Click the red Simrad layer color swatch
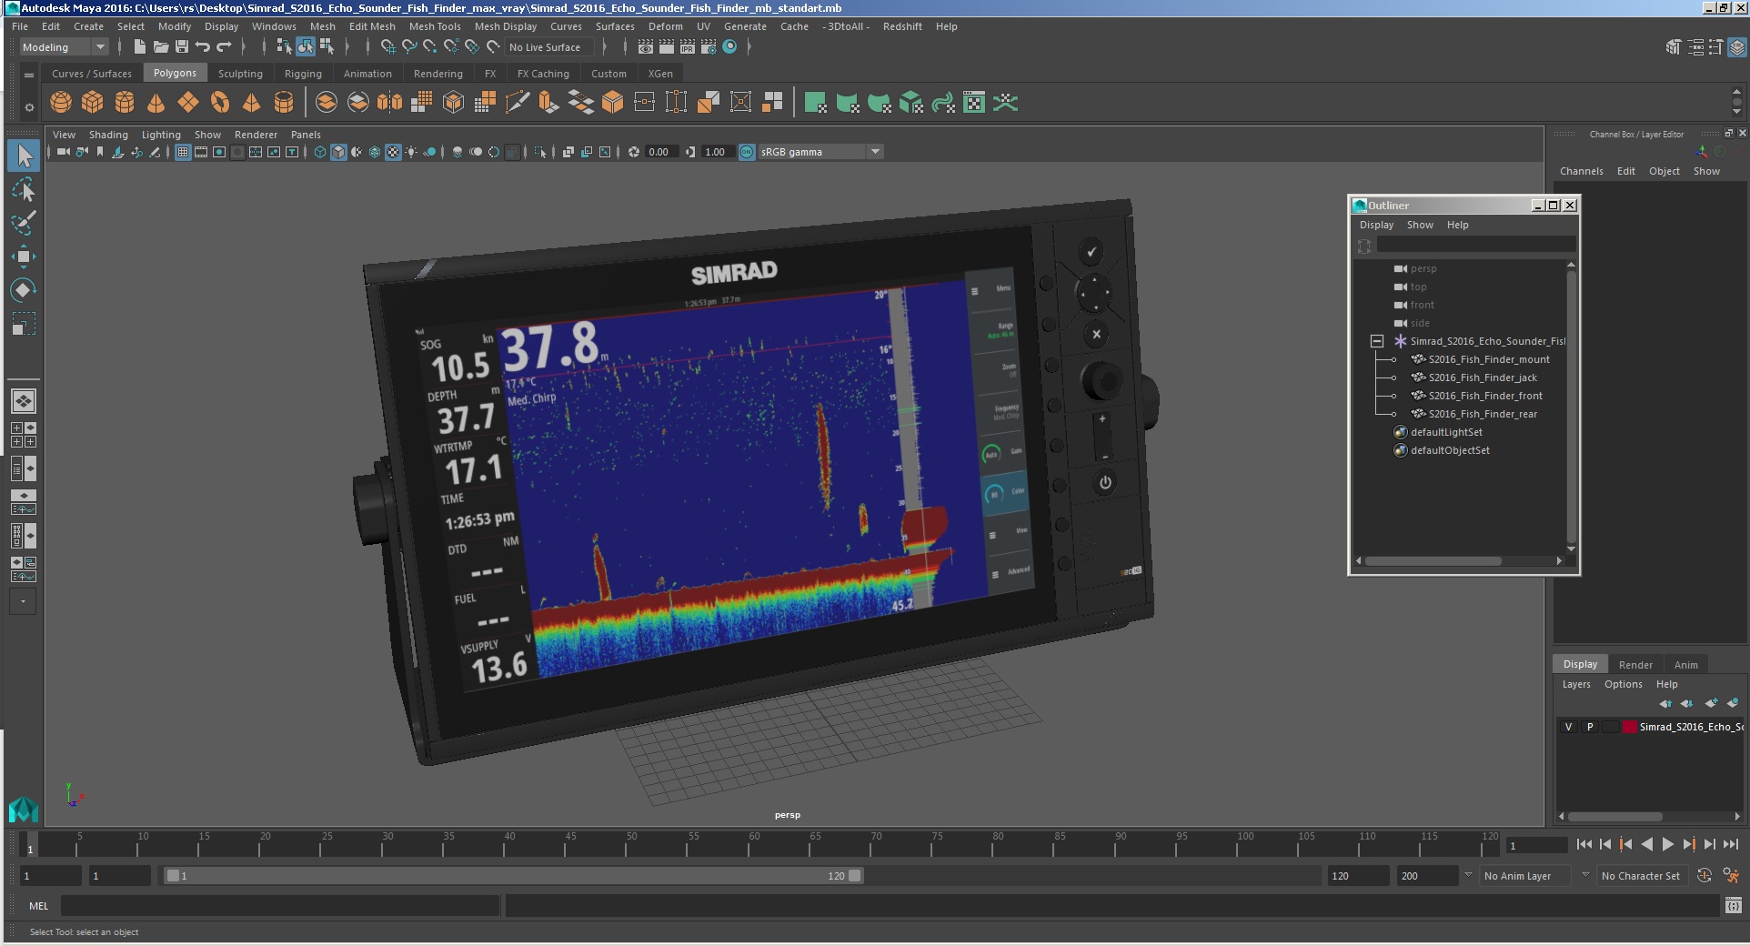The image size is (1750, 946). (1630, 727)
